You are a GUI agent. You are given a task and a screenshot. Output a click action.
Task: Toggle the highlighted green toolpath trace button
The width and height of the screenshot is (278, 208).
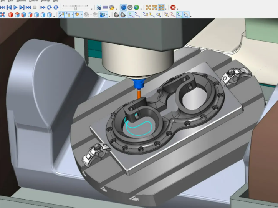click(131, 15)
